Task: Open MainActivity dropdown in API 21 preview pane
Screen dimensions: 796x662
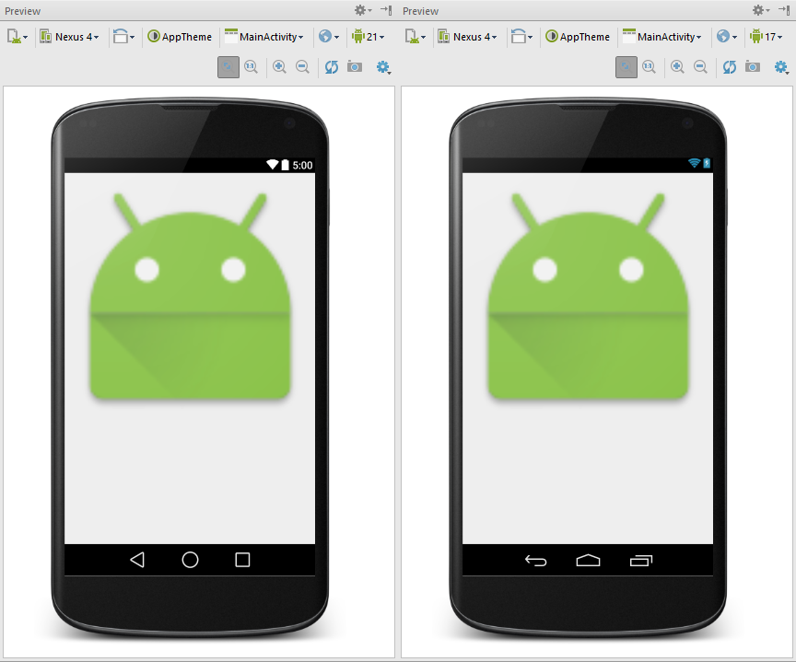Action: click(264, 37)
